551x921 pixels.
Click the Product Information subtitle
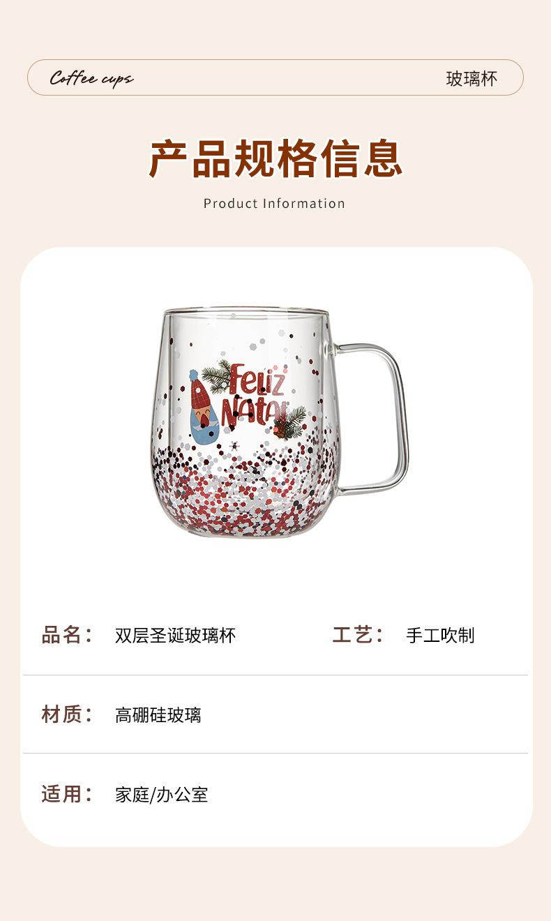click(275, 204)
